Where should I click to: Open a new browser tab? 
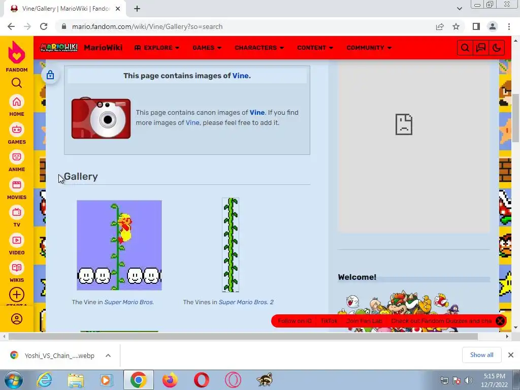click(137, 9)
